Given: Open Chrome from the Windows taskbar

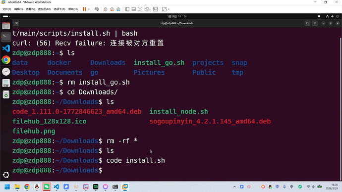Looking at the screenshot, I should [27, 187].
